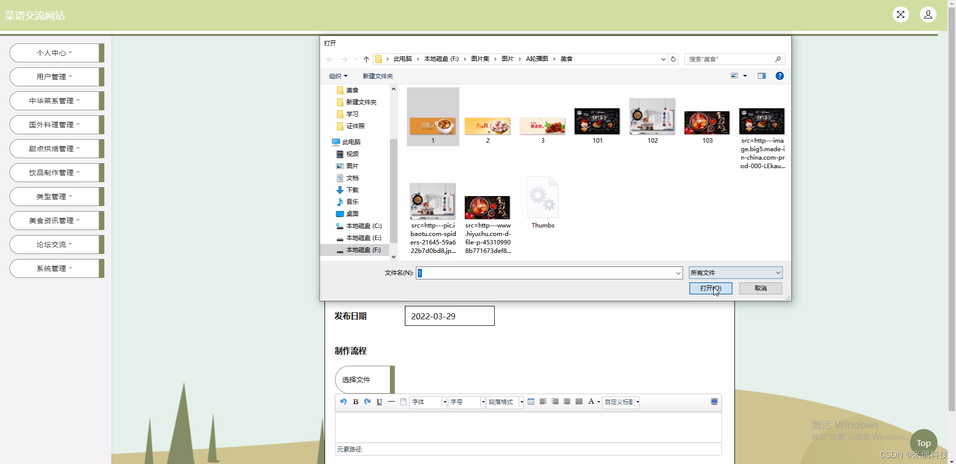
Task: Open the 所有文件 file type dropdown
Action: (x=736, y=273)
